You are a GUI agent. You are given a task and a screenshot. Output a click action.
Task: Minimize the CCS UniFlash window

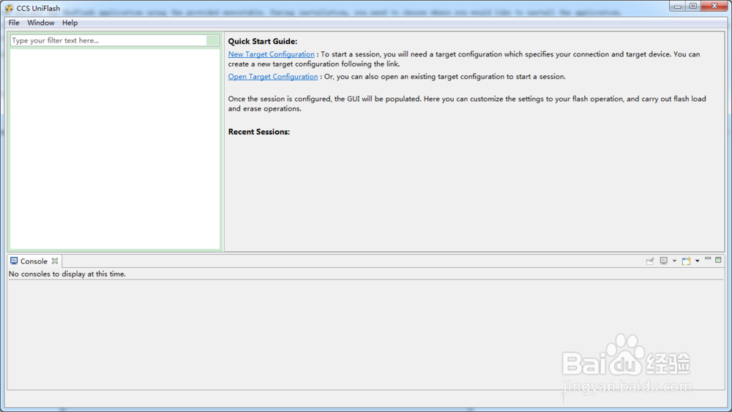677,6
